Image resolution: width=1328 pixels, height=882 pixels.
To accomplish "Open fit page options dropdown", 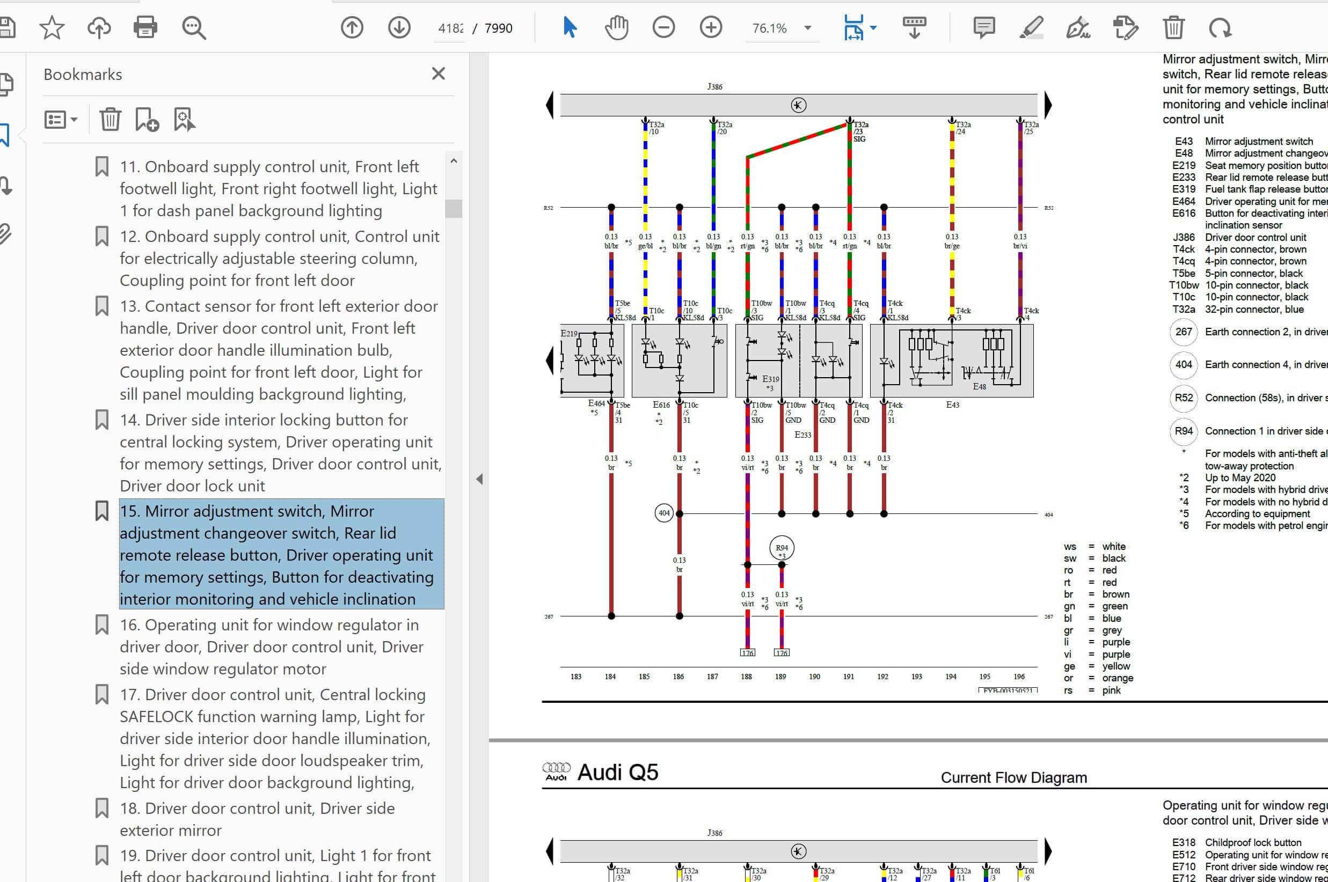I will pos(873,27).
